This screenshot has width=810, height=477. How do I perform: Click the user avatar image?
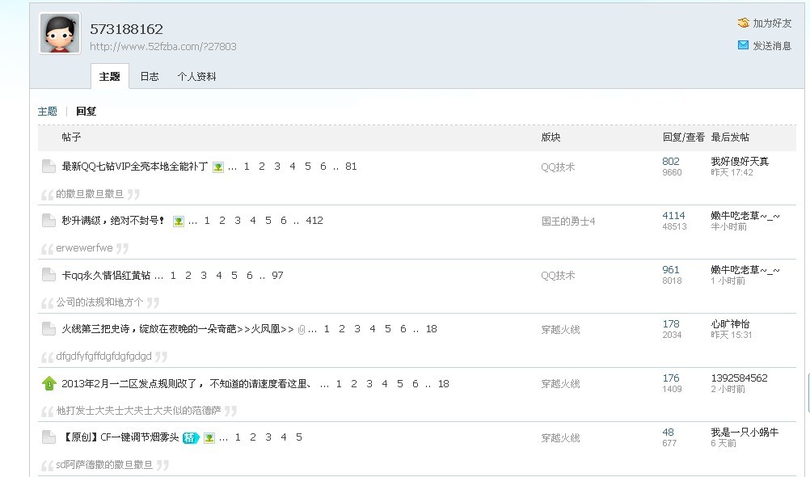tap(60, 33)
